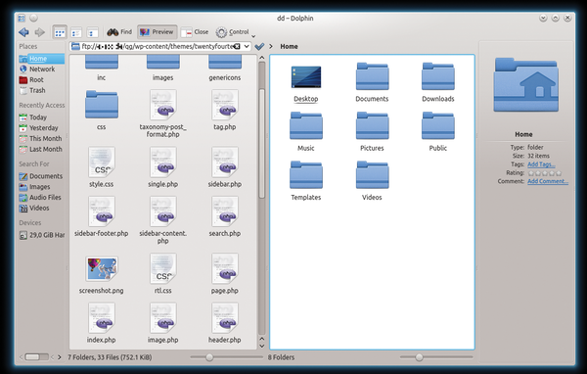
Task: Click the Add Comment link
Action: pos(548,181)
